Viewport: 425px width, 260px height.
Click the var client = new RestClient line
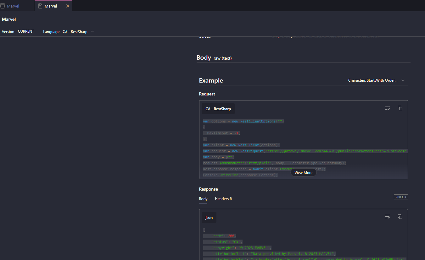241,145
